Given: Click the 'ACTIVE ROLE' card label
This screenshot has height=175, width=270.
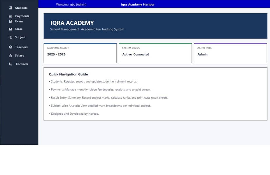Looking at the screenshot, I should pos(204,48).
